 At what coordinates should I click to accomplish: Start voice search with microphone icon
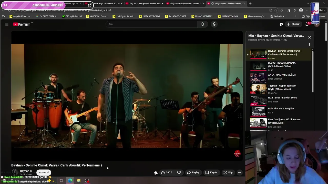[214, 24]
